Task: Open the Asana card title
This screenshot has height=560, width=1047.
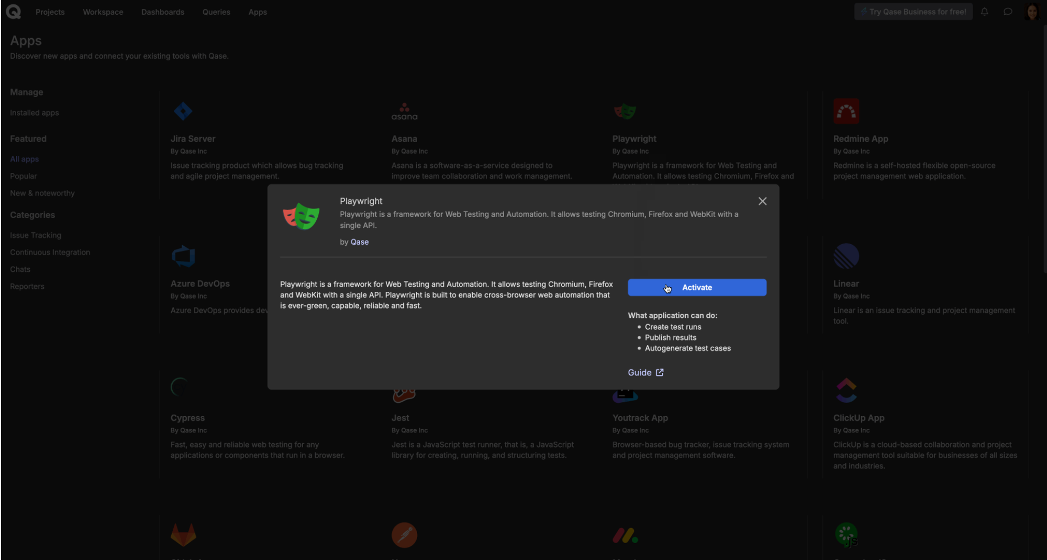Action: click(x=404, y=139)
